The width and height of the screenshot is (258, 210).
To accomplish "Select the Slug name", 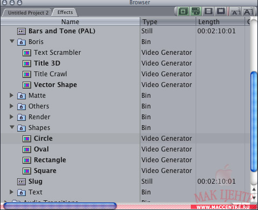I will pos(35,182).
